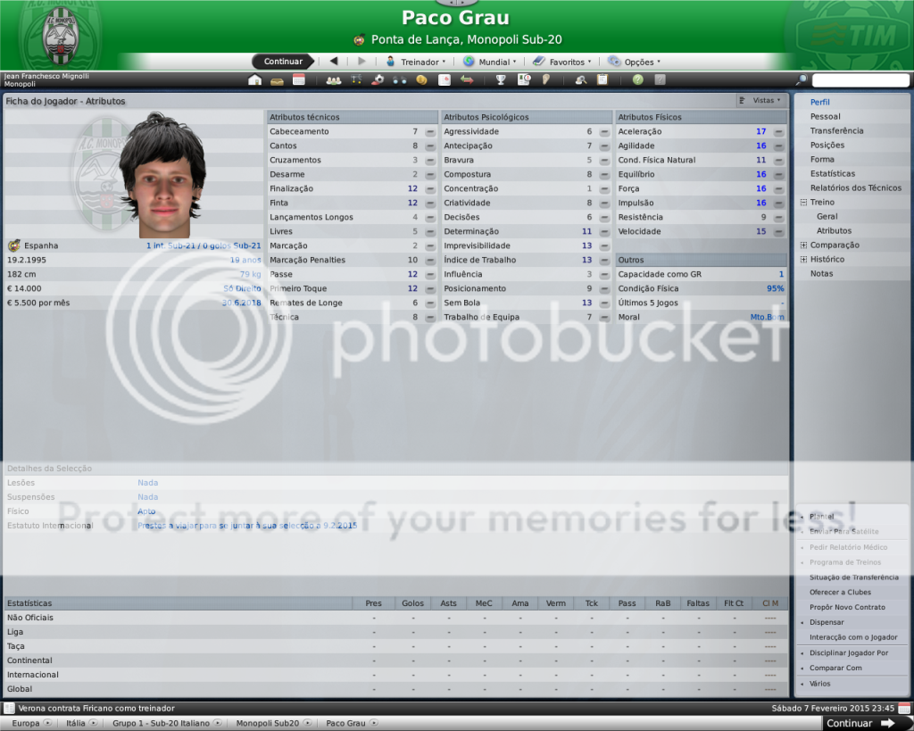Open the Treinador dropdown menu
This screenshot has height=731, width=914.
(x=416, y=62)
